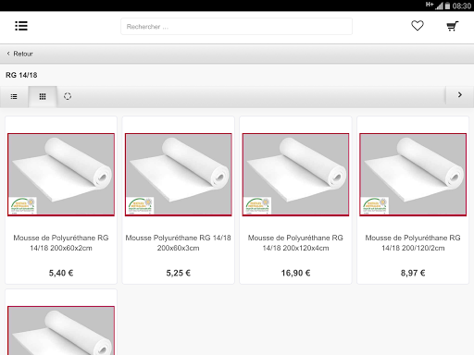Image resolution: width=474 pixels, height=355 pixels.
Task: Open the 200/120/2cm foam product image
Action: (413, 175)
